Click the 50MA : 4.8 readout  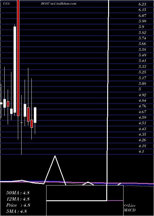pos(18,193)
